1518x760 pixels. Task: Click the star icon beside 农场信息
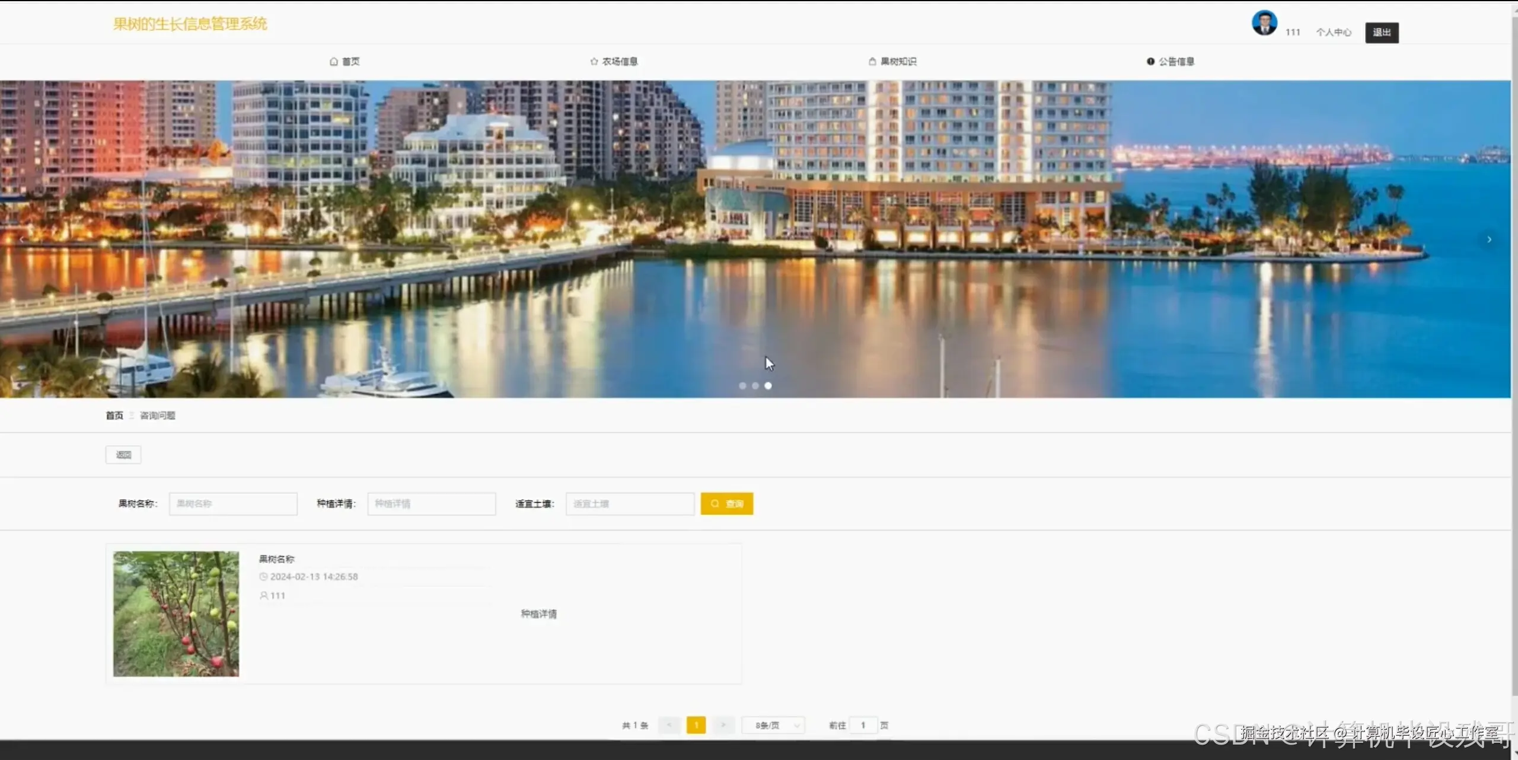tap(594, 62)
